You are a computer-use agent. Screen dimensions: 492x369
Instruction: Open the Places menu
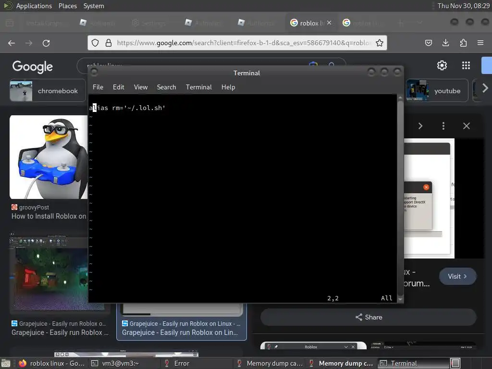pos(67,6)
